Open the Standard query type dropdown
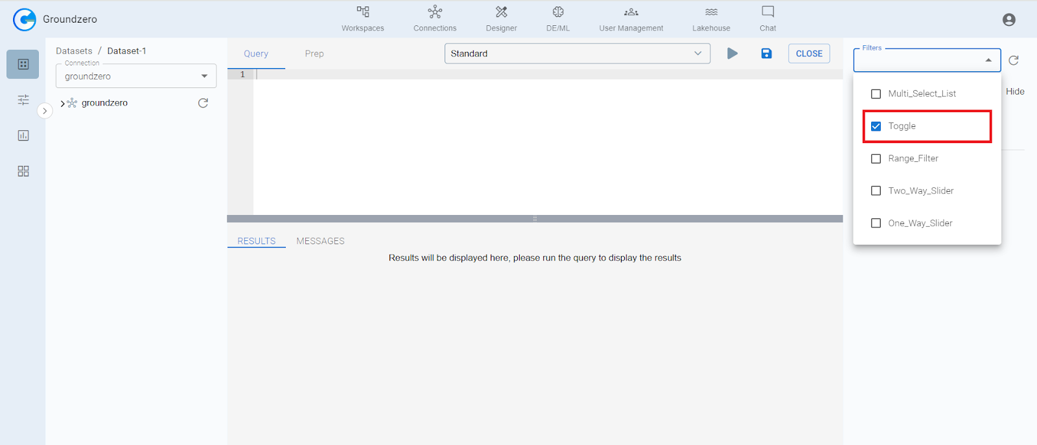This screenshot has width=1037, height=445. [x=577, y=54]
